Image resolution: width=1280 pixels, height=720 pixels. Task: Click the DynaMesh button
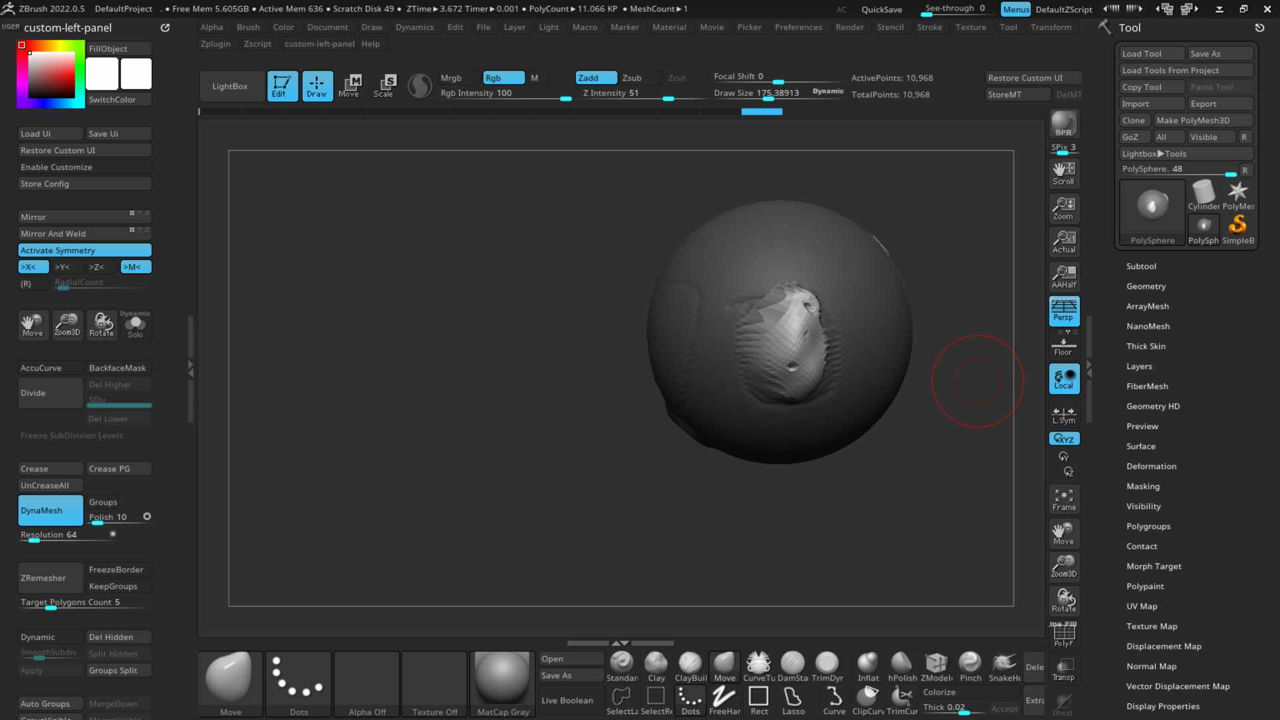(51, 511)
